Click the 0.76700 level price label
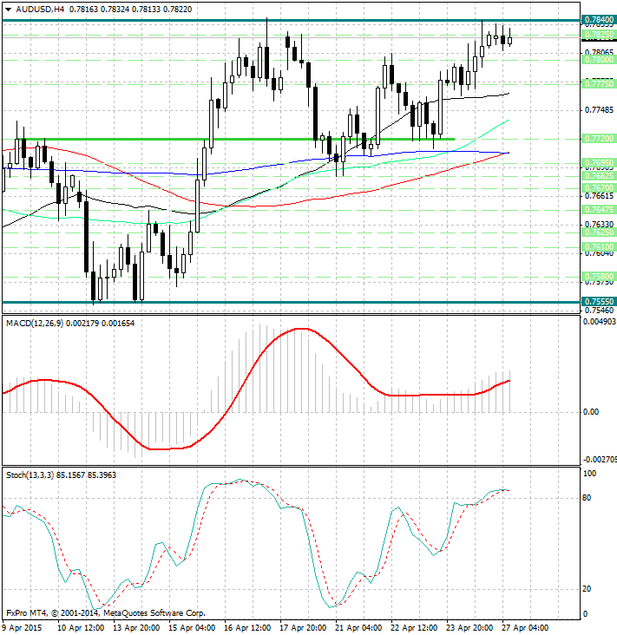The width and height of the screenshot is (617, 635). (x=599, y=188)
